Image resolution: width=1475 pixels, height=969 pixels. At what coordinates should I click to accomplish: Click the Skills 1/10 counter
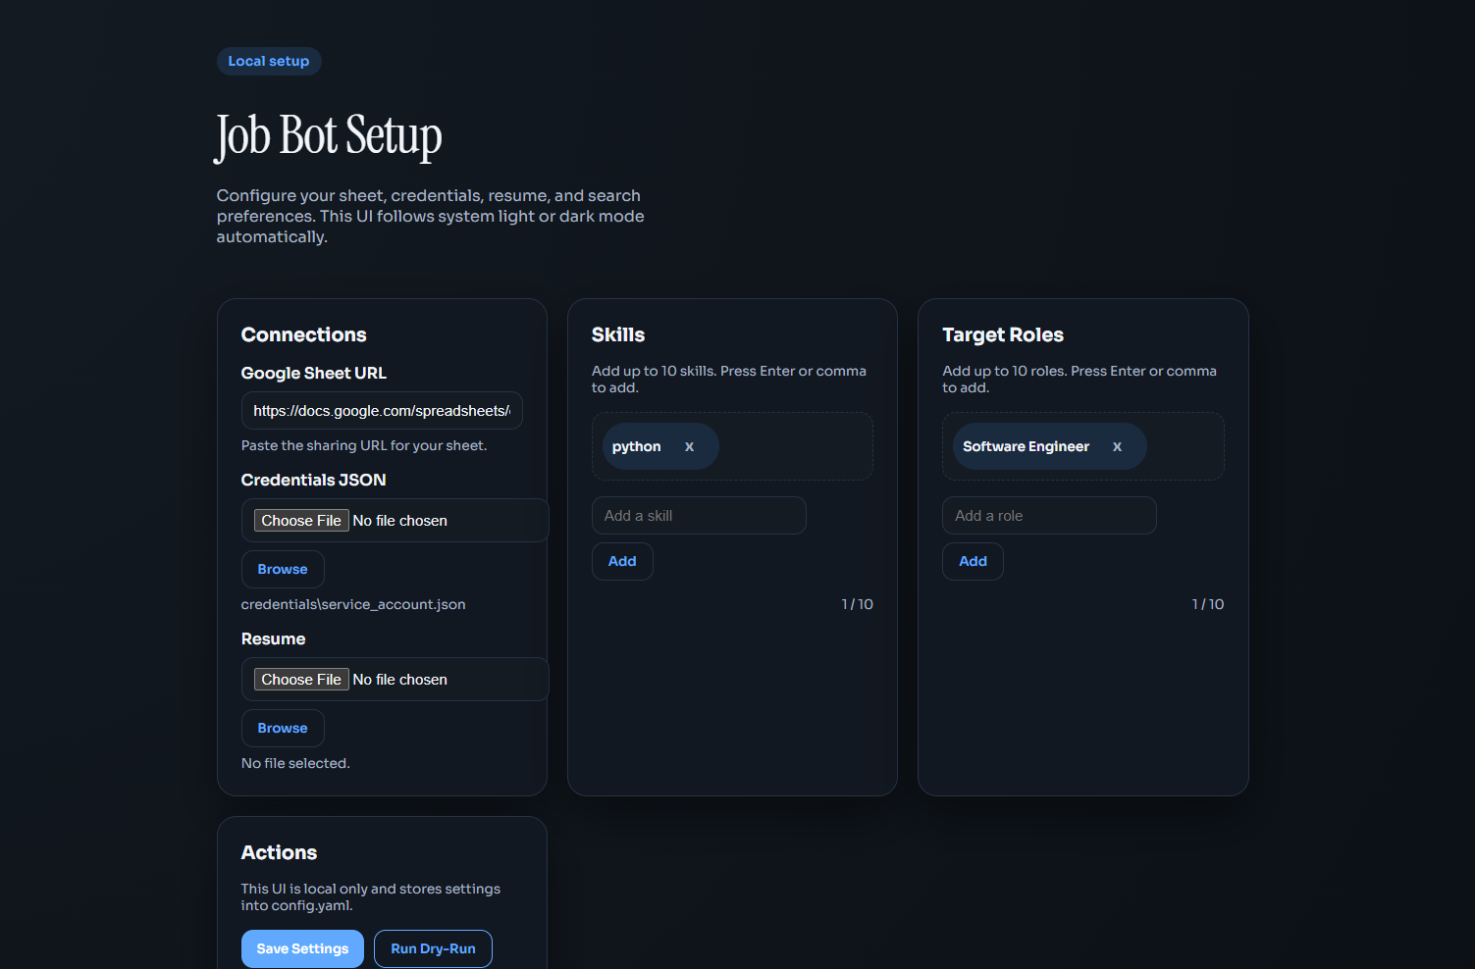tap(857, 605)
